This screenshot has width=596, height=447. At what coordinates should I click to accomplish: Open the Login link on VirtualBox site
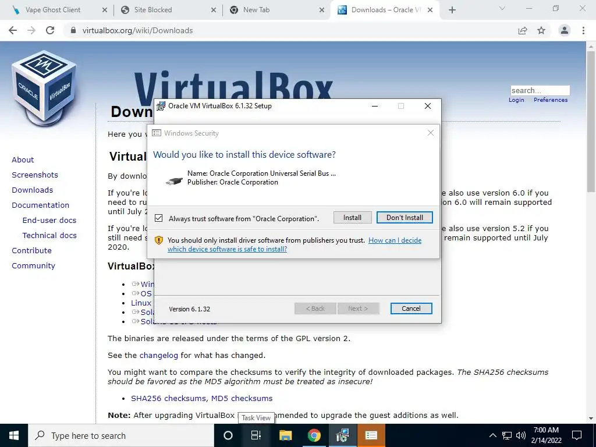pos(516,100)
